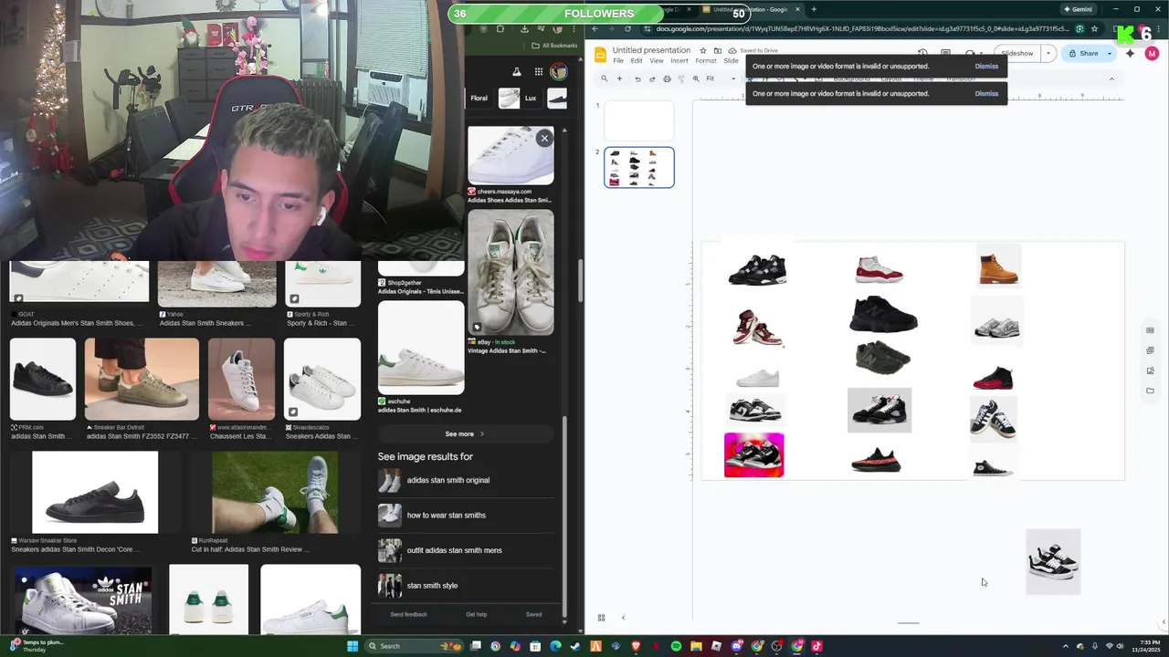Bookmark this Slides page with star
Image resolution: width=1169 pixels, height=657 pixels.
pos(1094,28)
